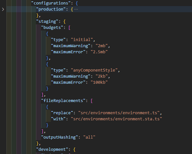The image size is (192, 154).
Task: Click opening brace after "configurations"
Action: (77, 3)
